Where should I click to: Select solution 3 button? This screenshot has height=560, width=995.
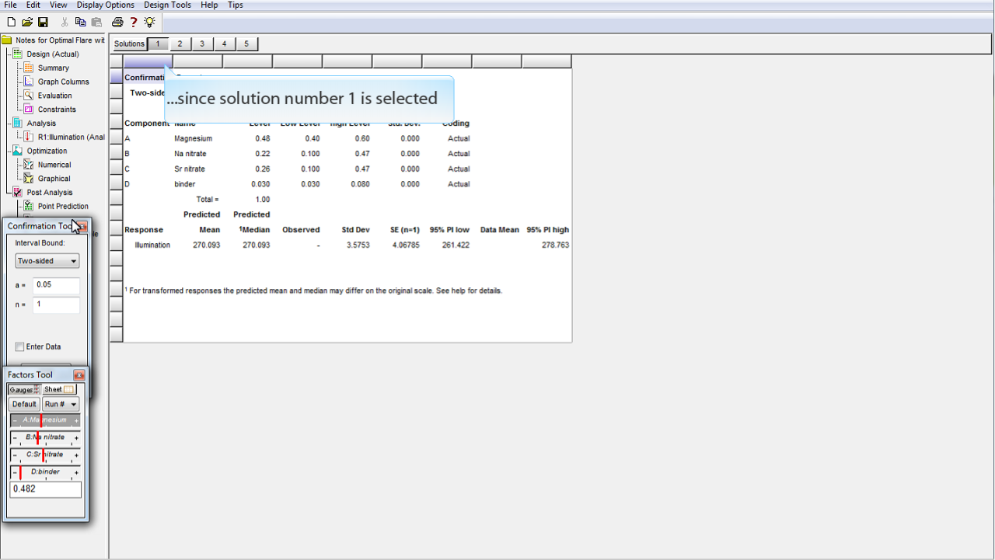coord(202,44)
